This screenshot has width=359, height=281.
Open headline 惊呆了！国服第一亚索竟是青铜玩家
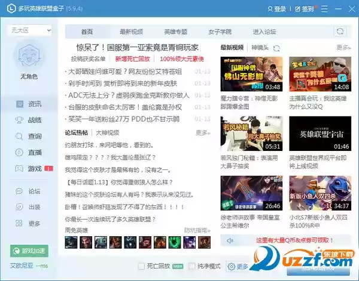[x=138, y=48]
